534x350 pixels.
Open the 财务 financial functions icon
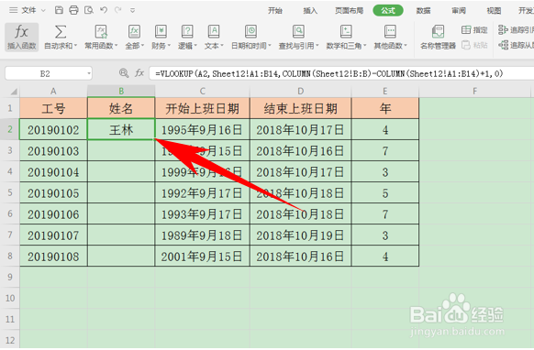point(161,32)
